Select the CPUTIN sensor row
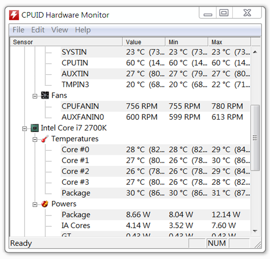The width and height of the screenshot is (270, 259). (155, 63)
